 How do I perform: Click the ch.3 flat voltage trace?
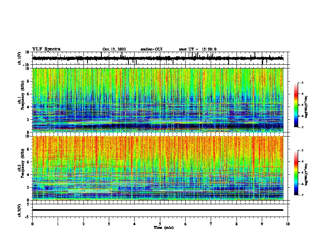pos(158,210)
